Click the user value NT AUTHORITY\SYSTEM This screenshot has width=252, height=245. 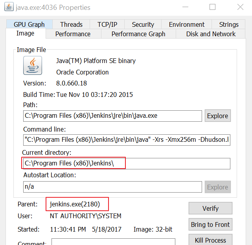[85, 216]
